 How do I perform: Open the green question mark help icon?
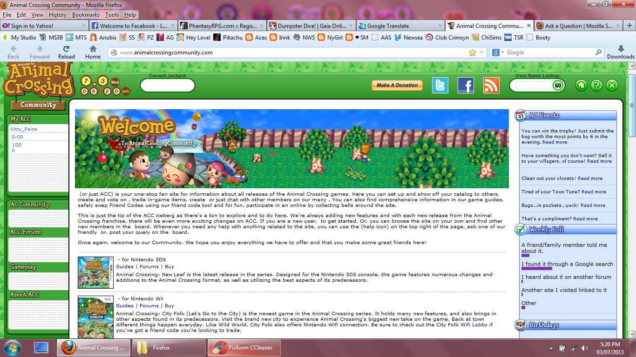(596, 85)
